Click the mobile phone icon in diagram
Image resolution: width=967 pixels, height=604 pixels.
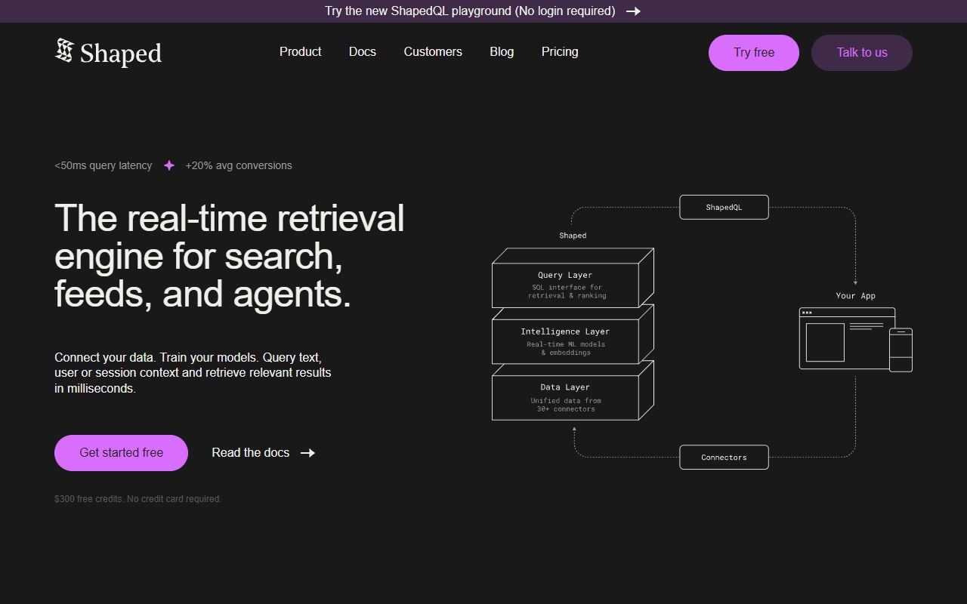point(901,350)
